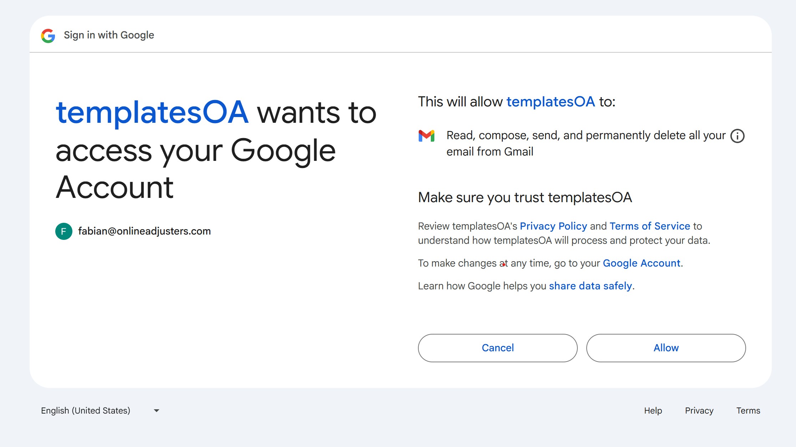Open templatesOA's Privacy Policy link

click(x=553, y=226)
